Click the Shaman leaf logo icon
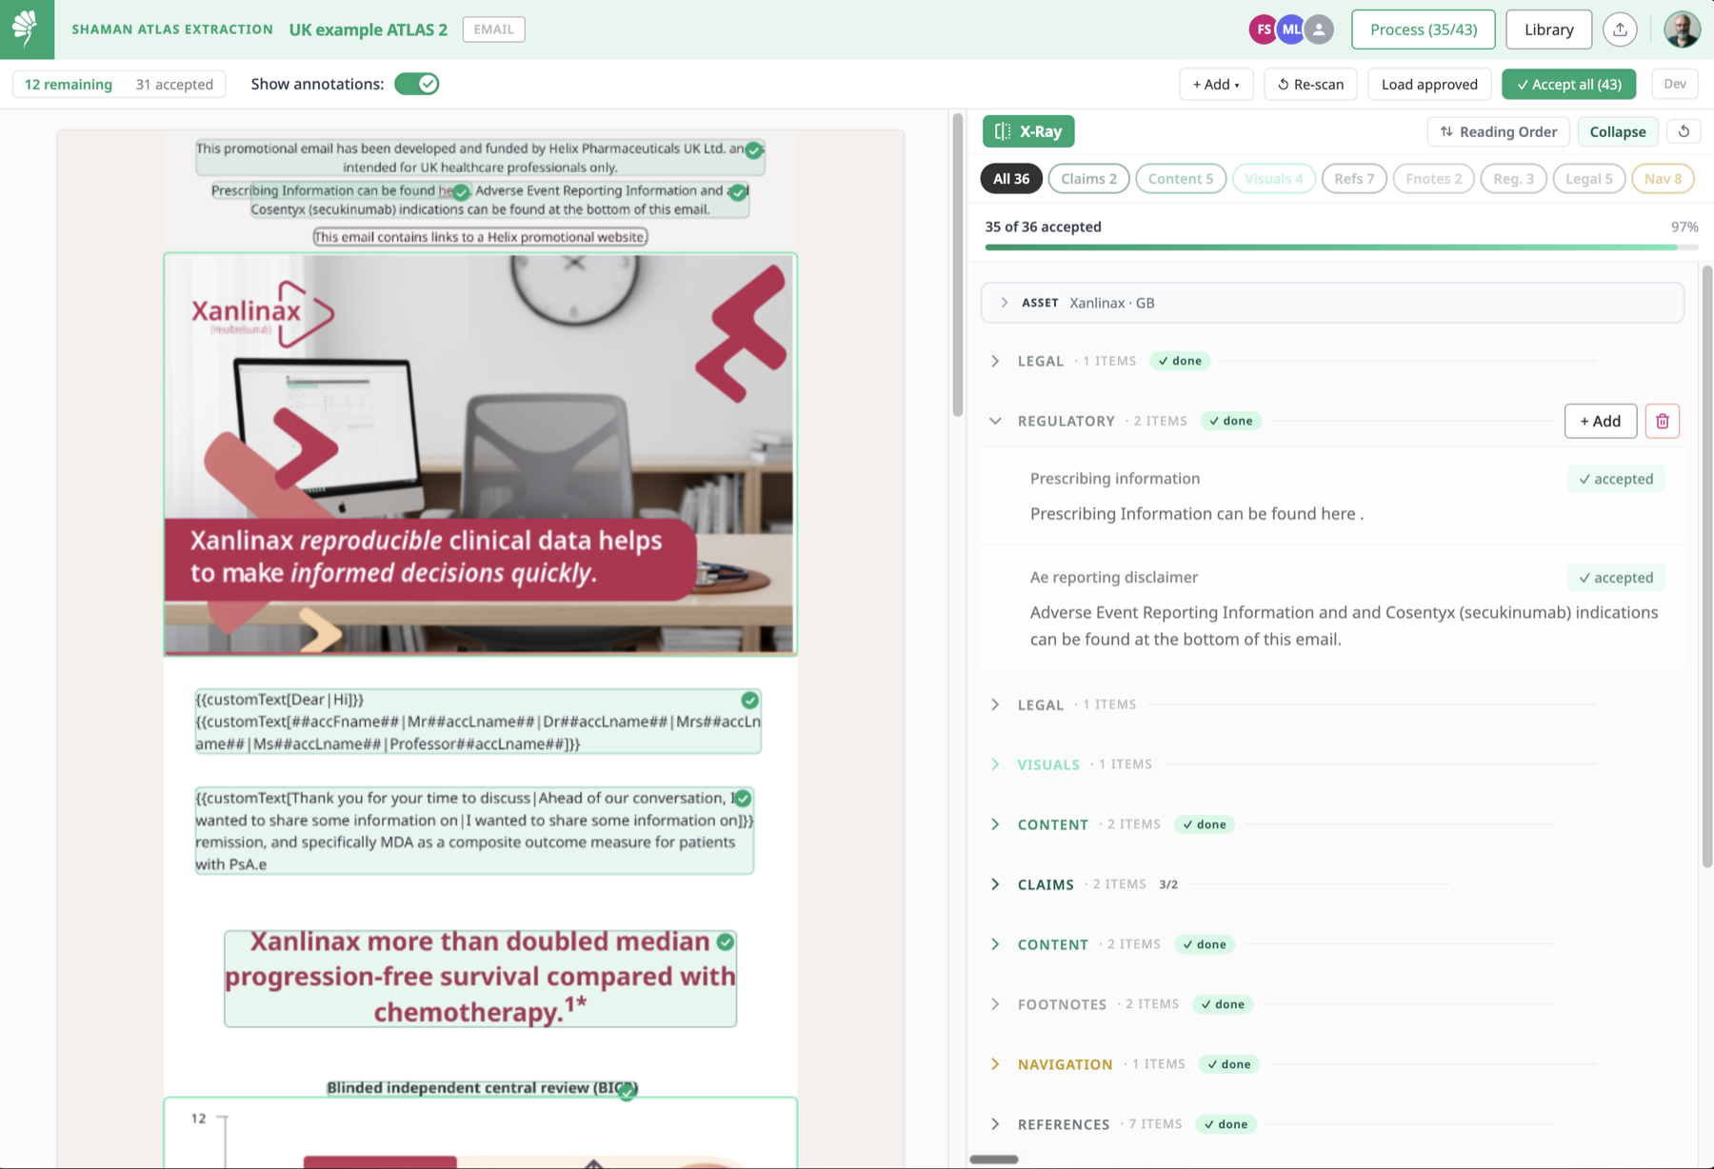This screenshot has height=1169, width=1714. coord(27,29)
